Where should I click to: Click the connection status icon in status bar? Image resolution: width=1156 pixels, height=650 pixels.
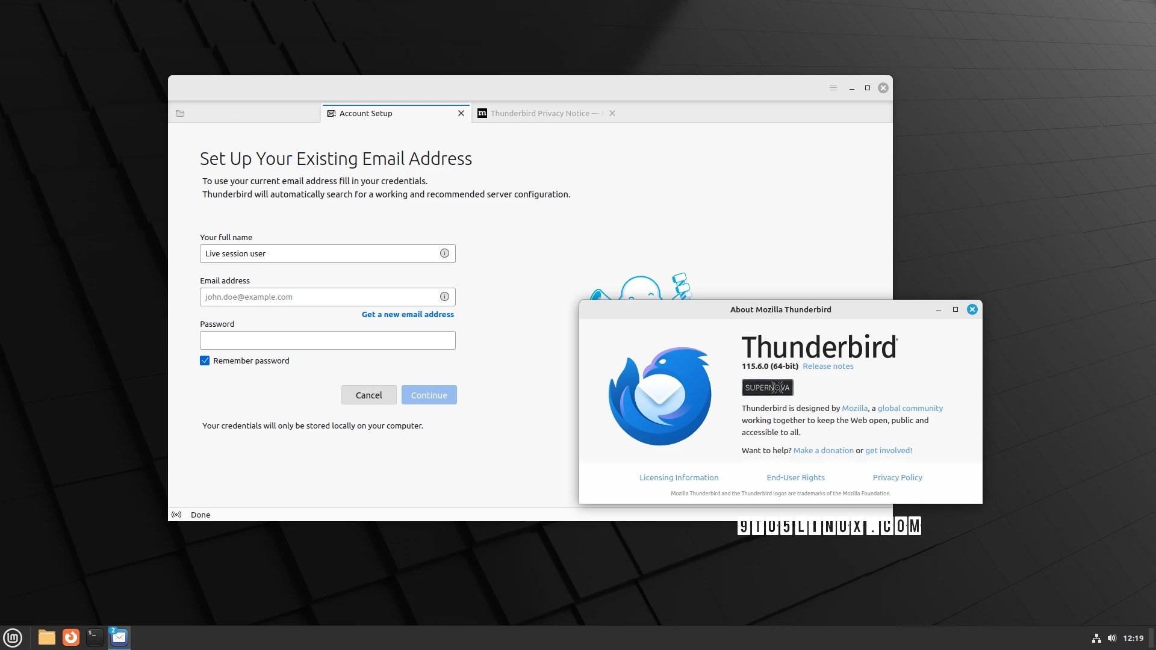176,515
